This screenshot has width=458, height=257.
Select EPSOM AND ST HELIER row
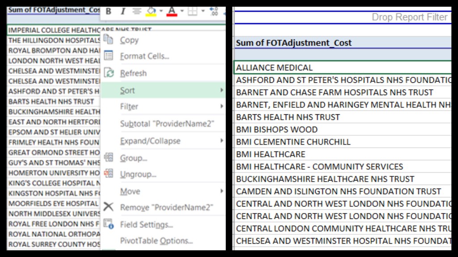point(54,132)
